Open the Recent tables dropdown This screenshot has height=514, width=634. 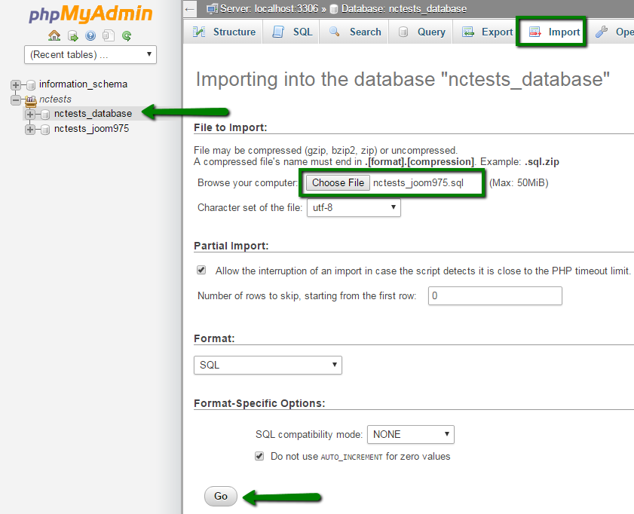coord(90,54)
